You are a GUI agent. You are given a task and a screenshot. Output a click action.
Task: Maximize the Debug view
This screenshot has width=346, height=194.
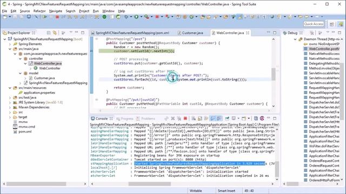[x=340, y=32]
